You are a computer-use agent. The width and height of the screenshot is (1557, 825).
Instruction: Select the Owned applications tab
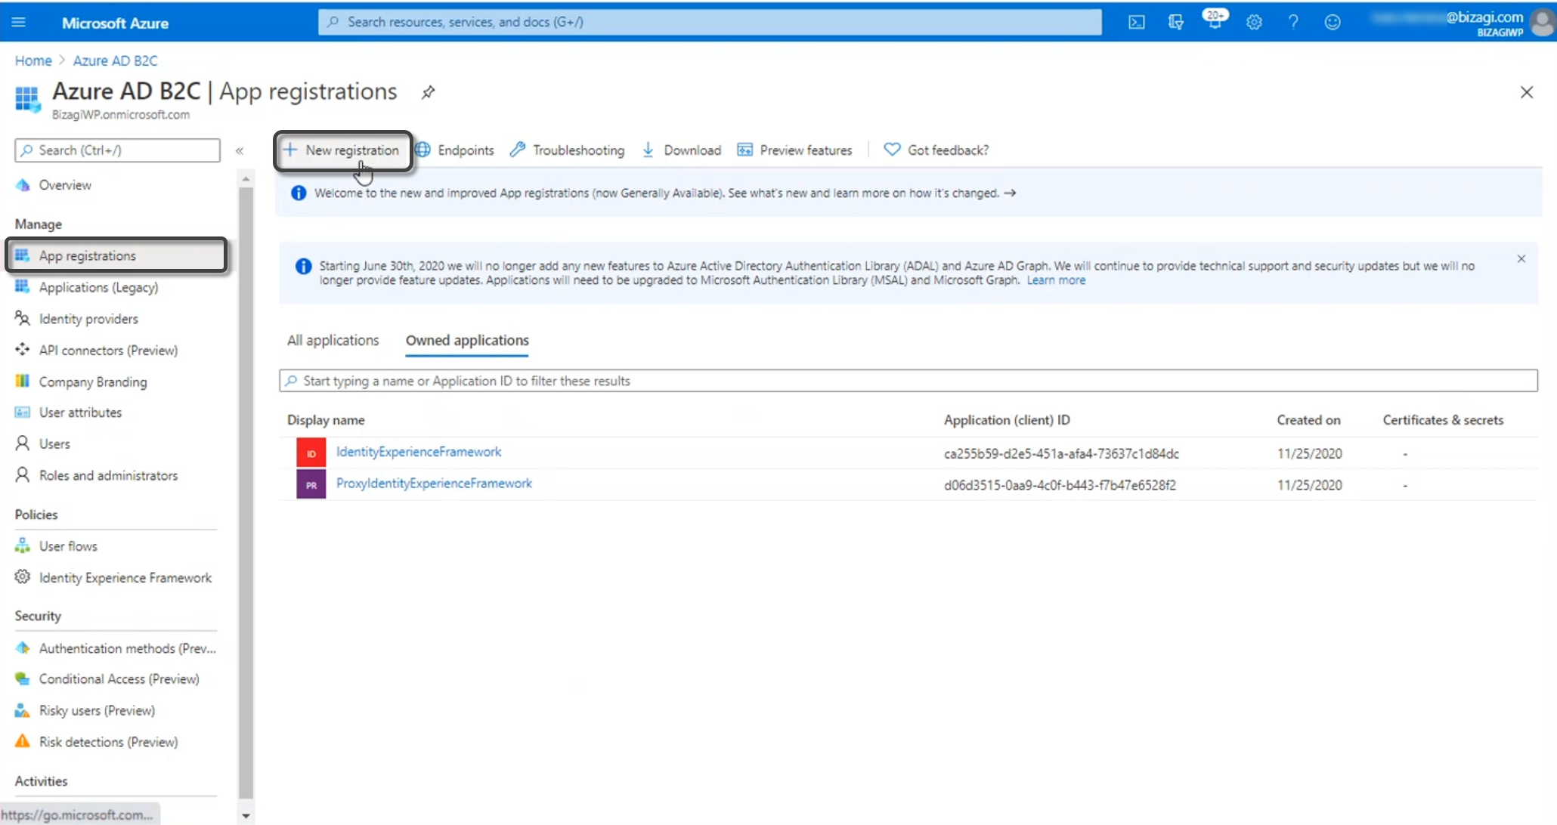click(467, 341)
